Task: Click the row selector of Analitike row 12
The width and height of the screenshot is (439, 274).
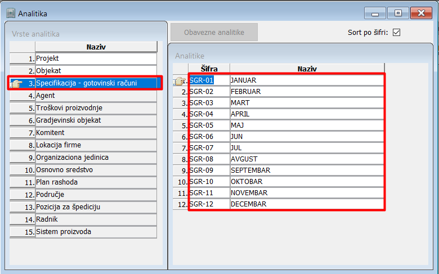Action: tap(181, 204)
